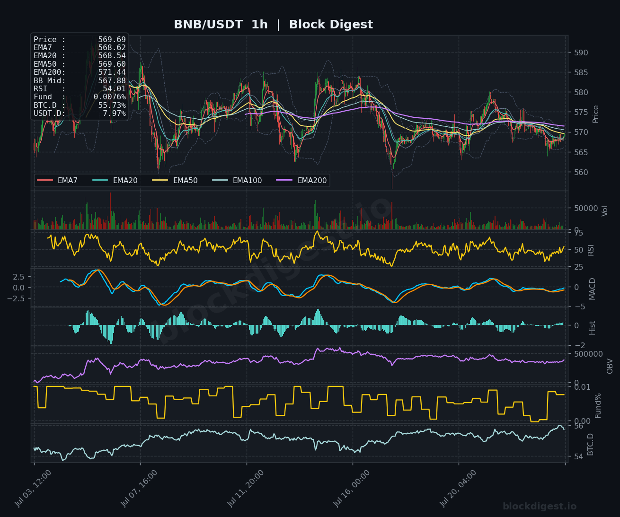Click the USDT.D value 7.97%
620x517 pixels.
[x=115, y=114]
